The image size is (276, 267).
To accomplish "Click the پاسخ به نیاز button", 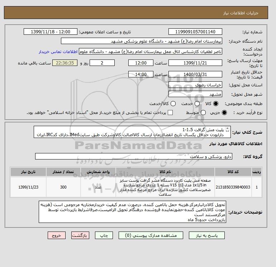I will pyautogui.click(x=207, y=235).
